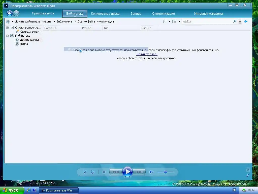Viewport: 258px width, 194px height.
Task: Click the blue arrow beside the search box
Action: coord(246,21)
